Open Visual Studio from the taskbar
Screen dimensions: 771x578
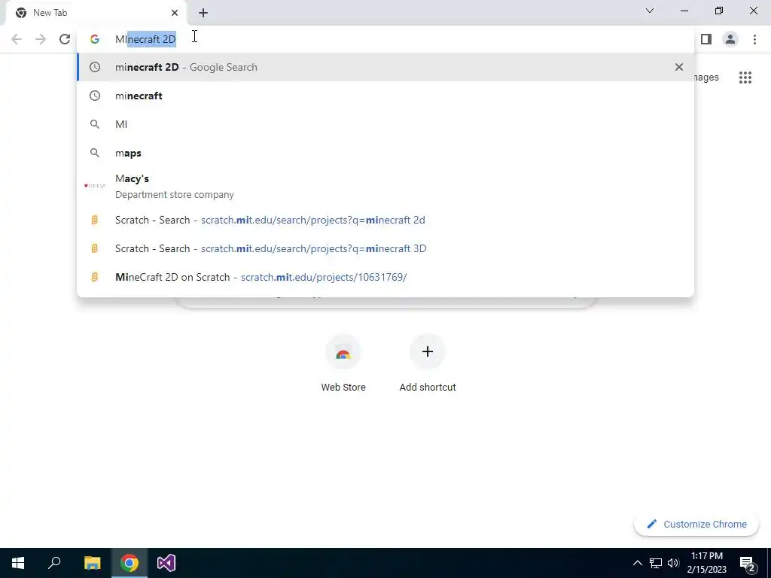[x=166, y=563]
